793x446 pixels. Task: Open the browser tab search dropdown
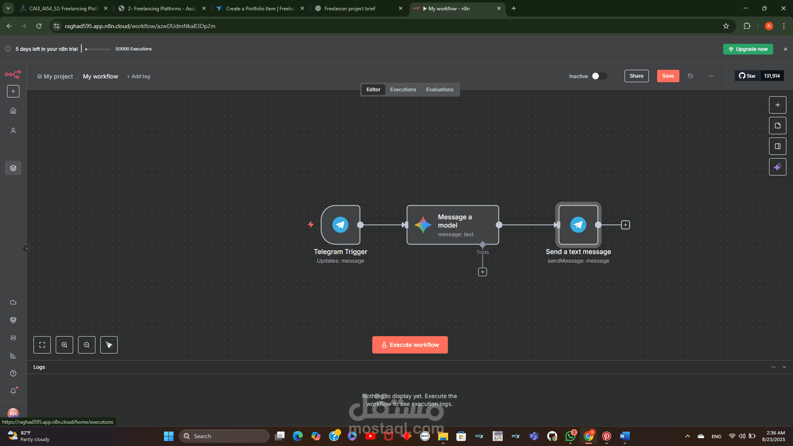pyautogui.click(x=8, y=8)
